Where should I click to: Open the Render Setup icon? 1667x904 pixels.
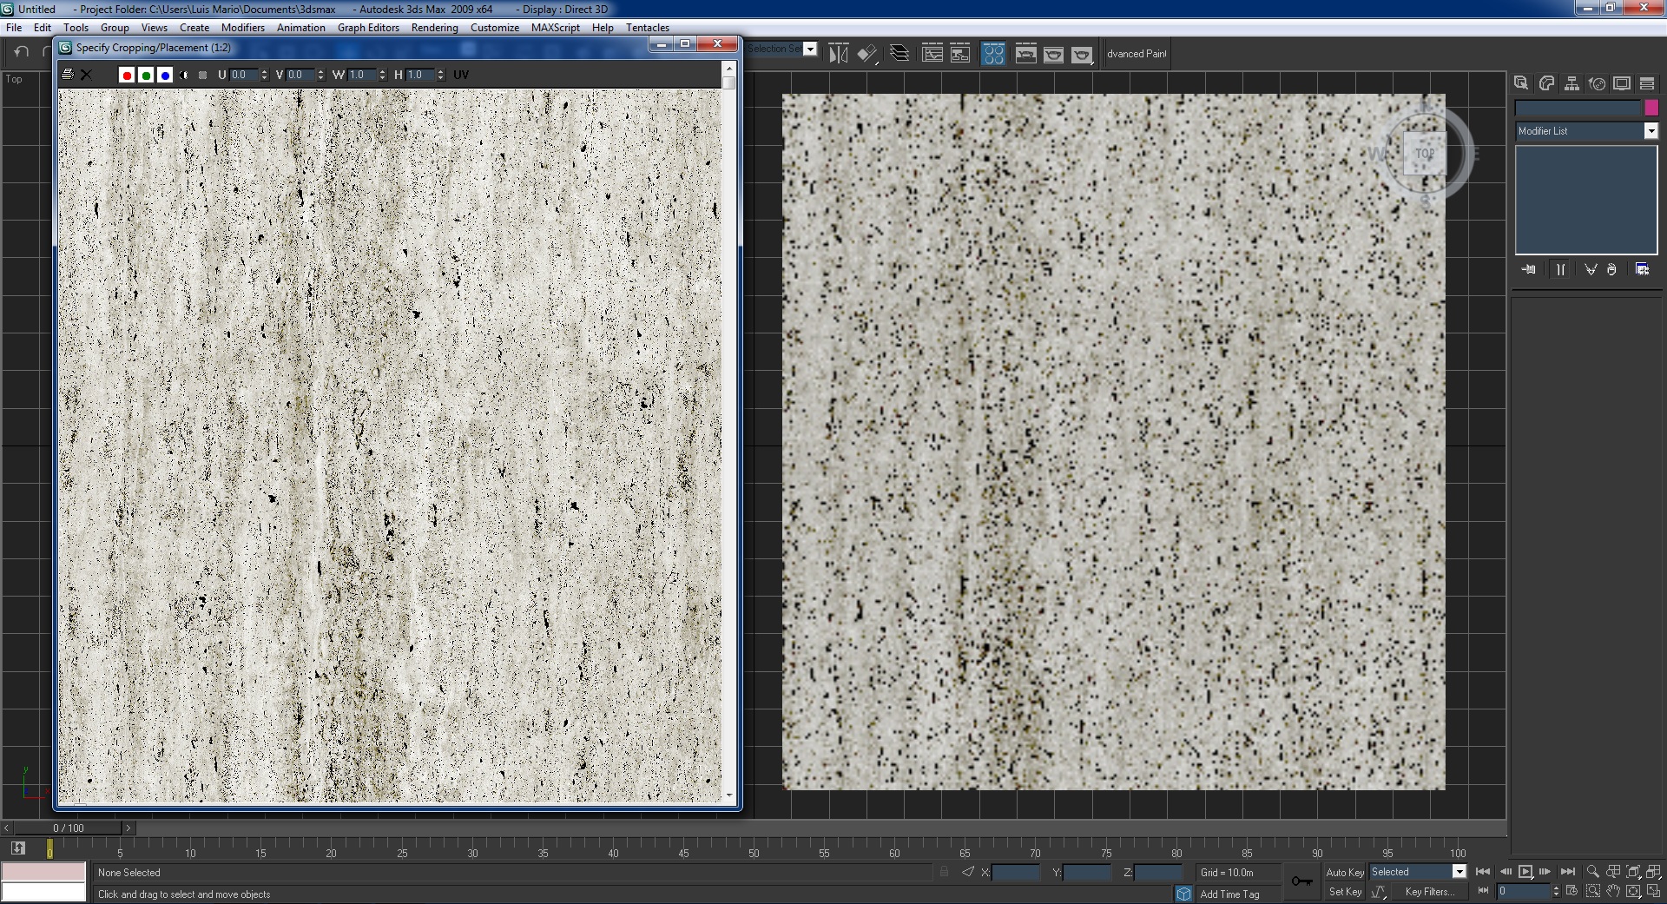pos(1025,54)
